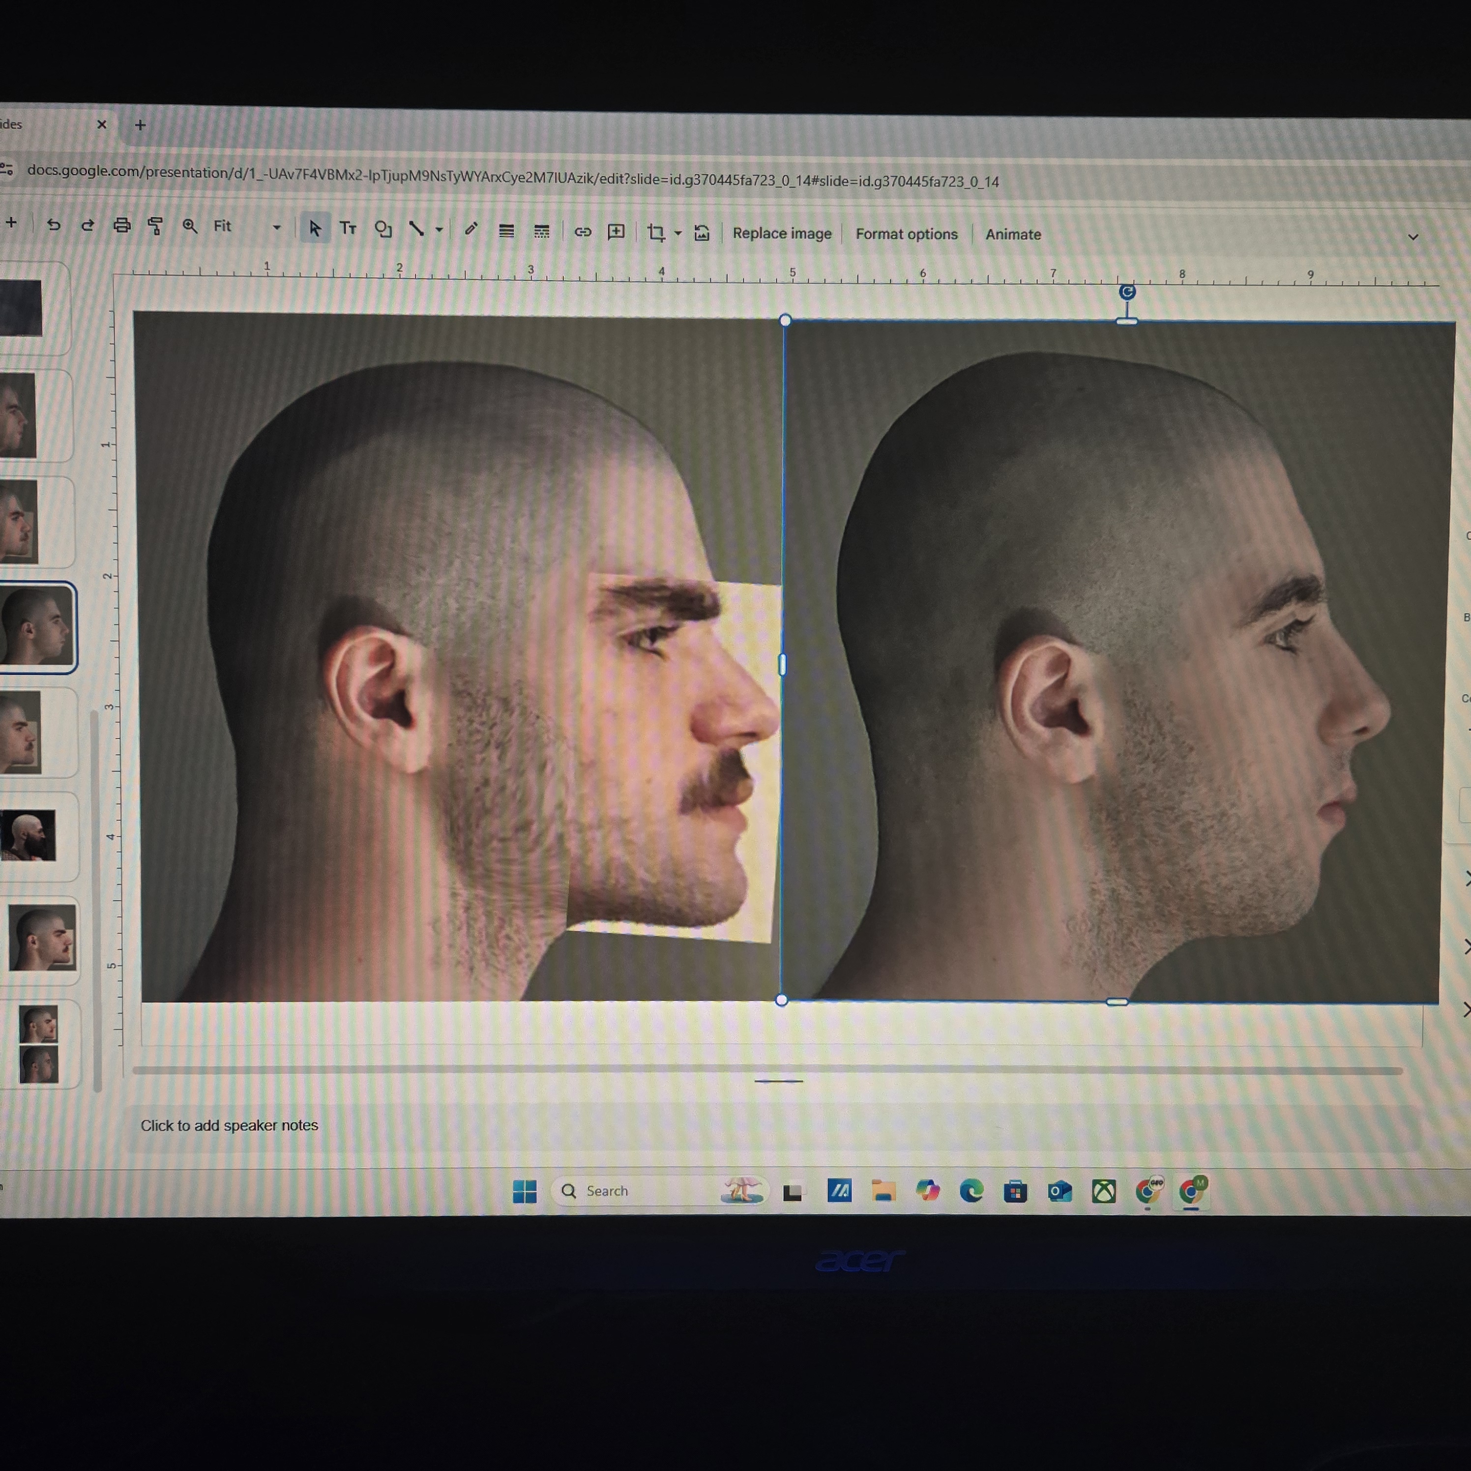The width and height of the screenshot is (1471, 1471).
Task: Open border weight options
Action: click(506, 231)
